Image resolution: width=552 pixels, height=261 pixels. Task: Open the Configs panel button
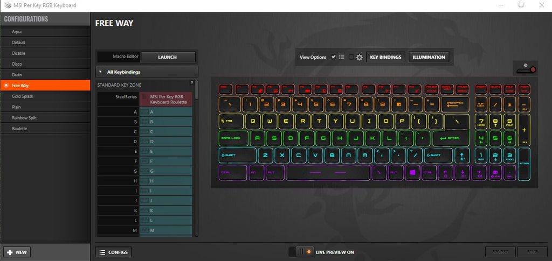(113, 252)
